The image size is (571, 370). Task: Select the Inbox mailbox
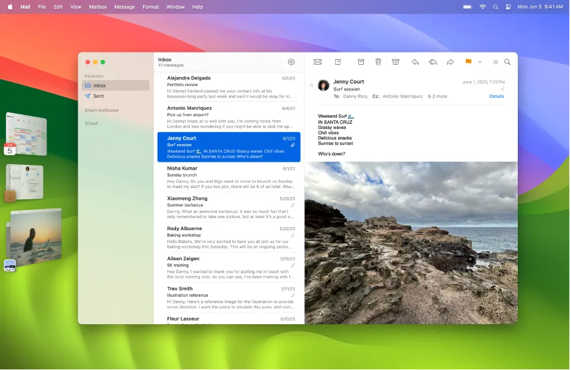point(116,86)
